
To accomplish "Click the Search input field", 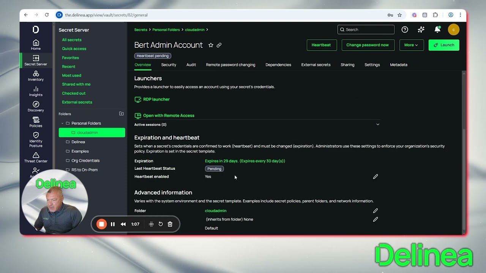I will click(366, 30).
